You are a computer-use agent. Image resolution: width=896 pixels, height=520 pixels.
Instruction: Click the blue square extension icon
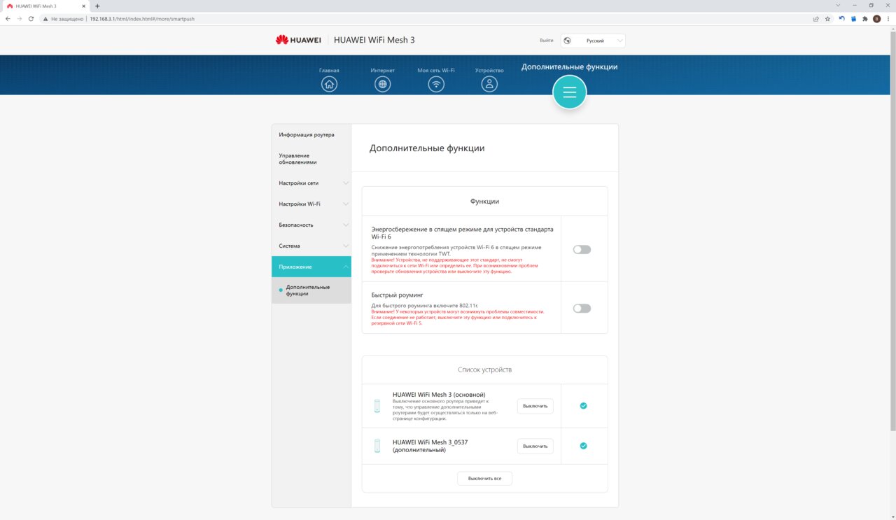coord(853,19)
